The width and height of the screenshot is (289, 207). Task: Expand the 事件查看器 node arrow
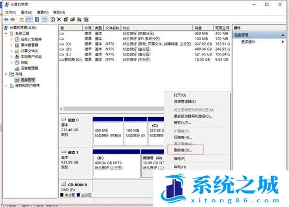pos(11,45)
